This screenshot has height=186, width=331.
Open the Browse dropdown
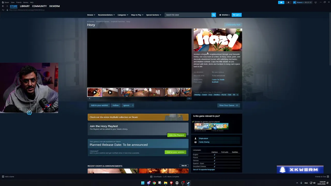click(91, 15)
